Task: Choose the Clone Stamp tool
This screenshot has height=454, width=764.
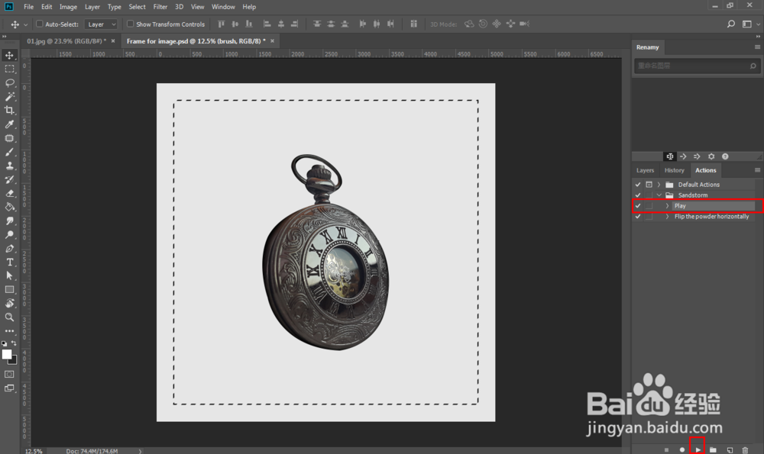Action: coord(9,166)
